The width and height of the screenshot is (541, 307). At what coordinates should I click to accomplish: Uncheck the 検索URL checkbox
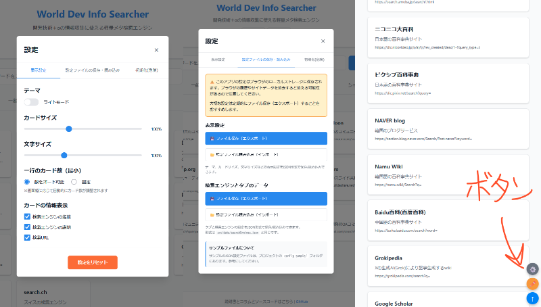tap(27, 237)
